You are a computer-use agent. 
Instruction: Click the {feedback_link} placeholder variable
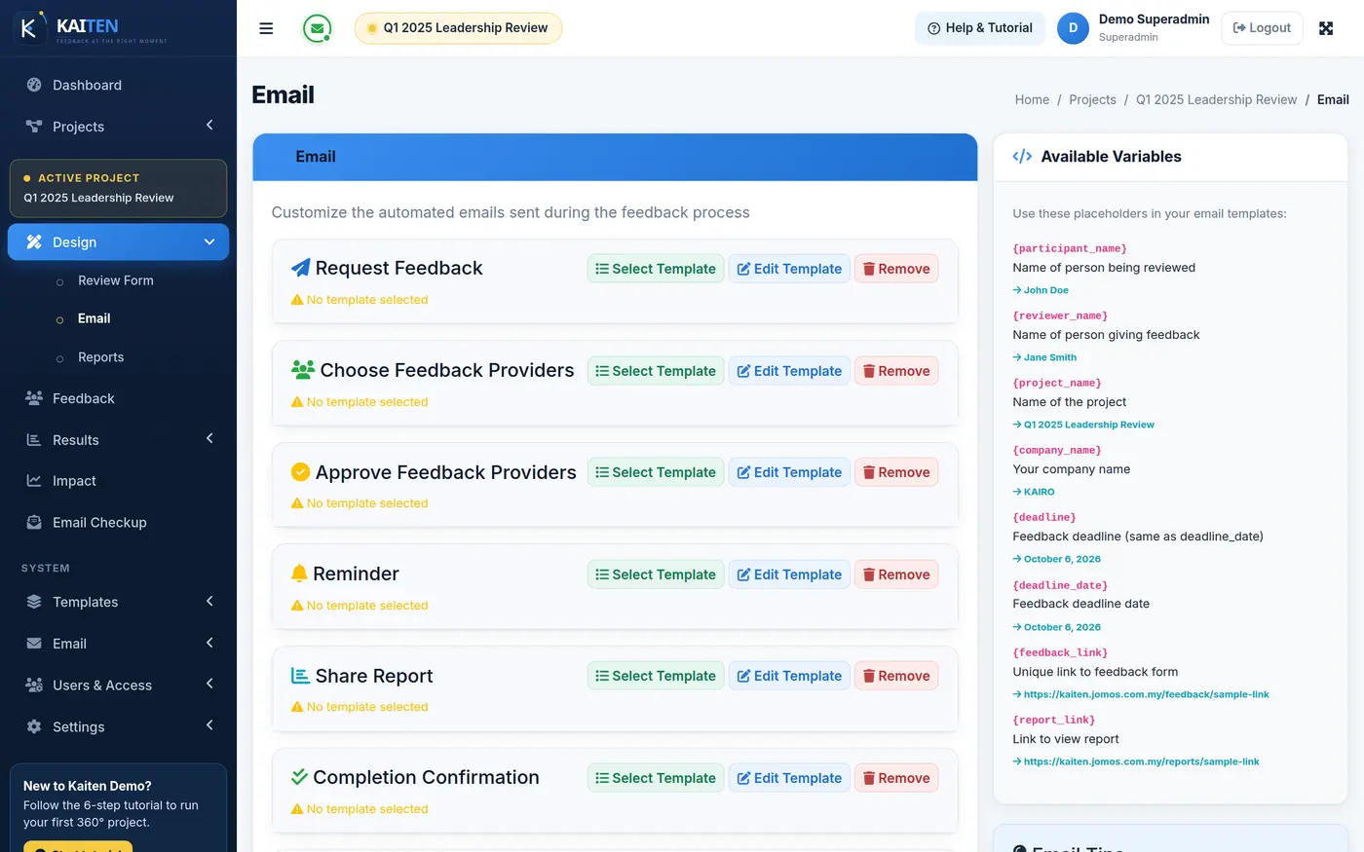(x=1060, y=652)
